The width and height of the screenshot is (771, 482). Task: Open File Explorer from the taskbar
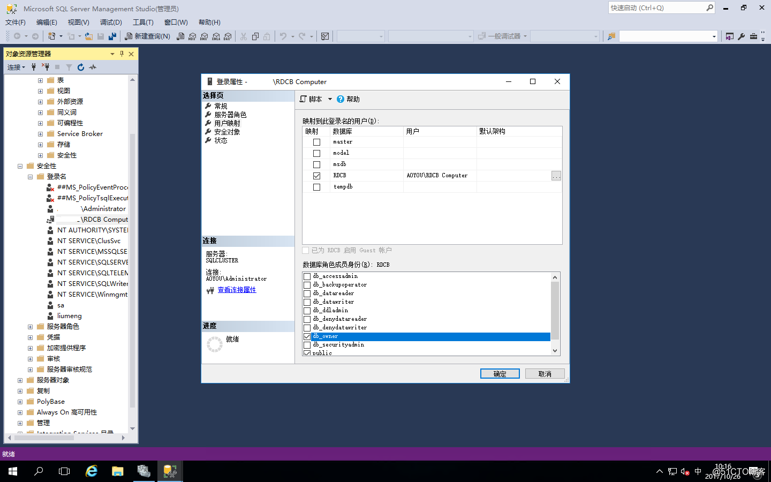118,471
